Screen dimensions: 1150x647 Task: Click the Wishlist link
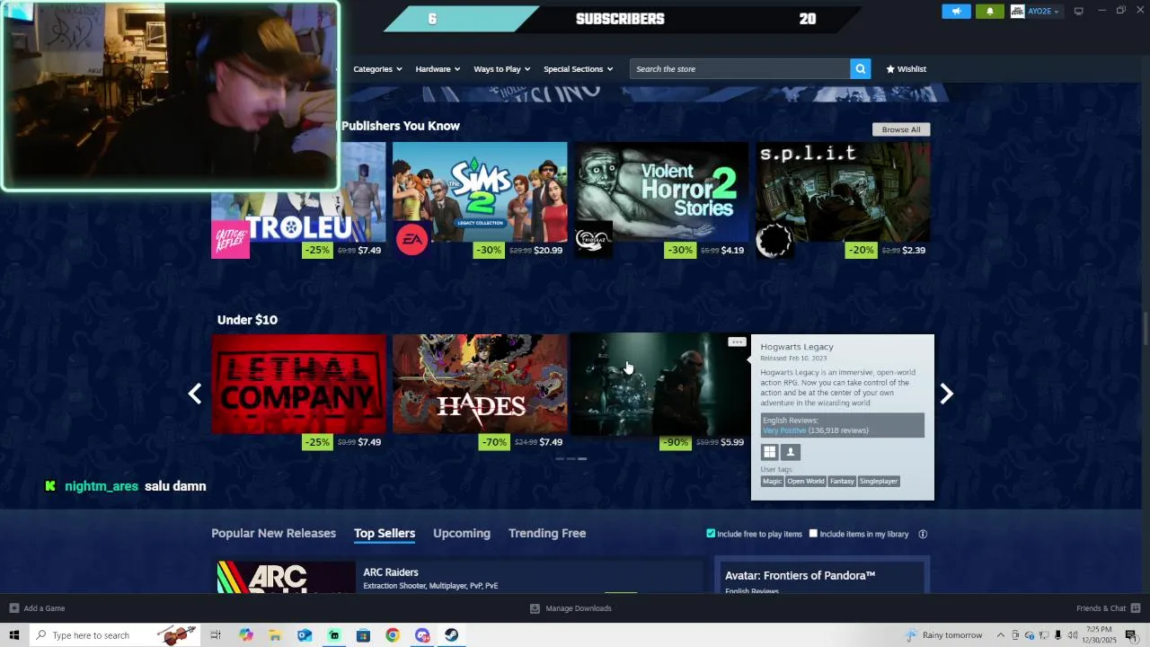click(x=911, y=69)
